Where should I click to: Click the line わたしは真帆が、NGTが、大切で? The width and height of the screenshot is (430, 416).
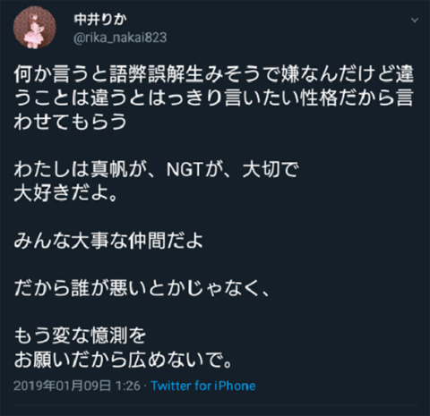(x=156, y=170)
